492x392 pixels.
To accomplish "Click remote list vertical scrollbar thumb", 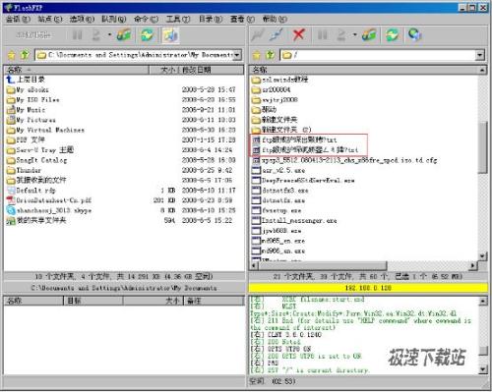I will [482, 147].
